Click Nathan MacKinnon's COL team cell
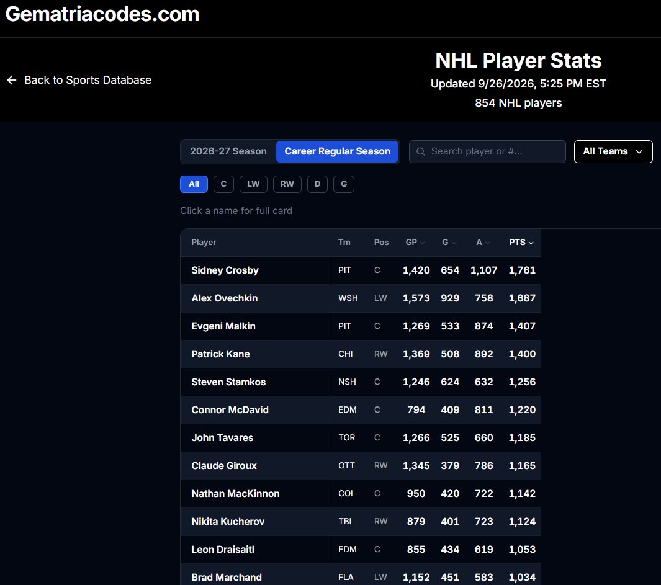661x585 pixels. tap(346, 494)
